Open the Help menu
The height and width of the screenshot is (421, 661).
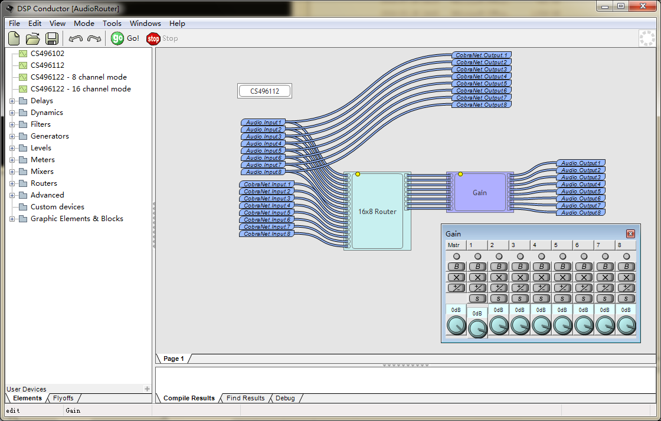[177, 24]
